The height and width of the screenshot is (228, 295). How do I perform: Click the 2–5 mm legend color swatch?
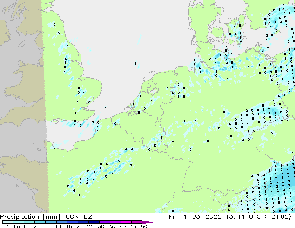pos(40,222)
